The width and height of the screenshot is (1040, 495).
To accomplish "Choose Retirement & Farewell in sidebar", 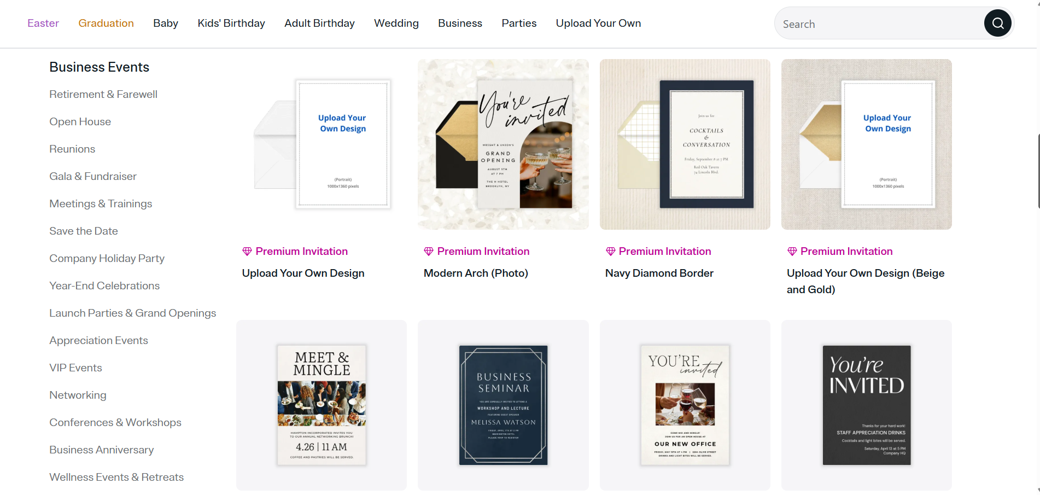I will click(103, 94).
